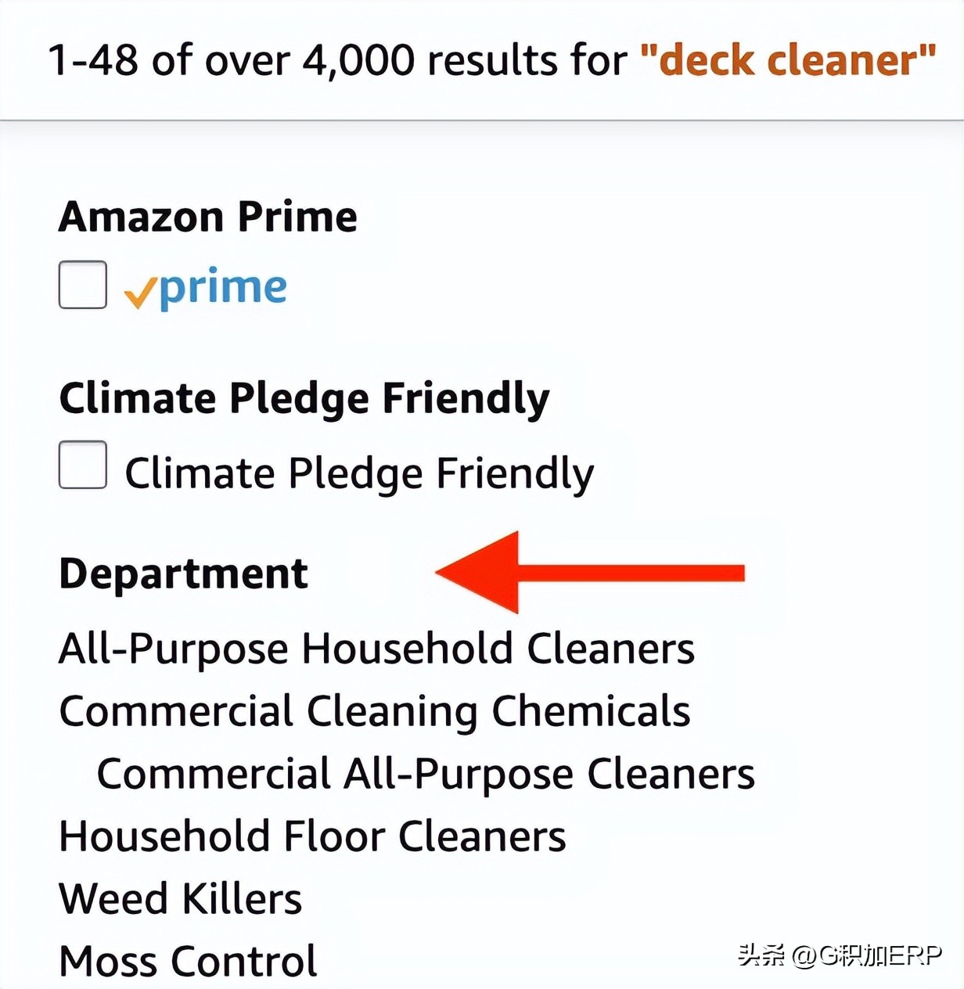Click the orange checkmark beside prime
Viewport: 964px width, 989px height.
click(139, 293)
